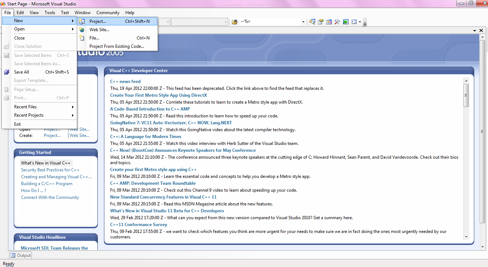Select Close in the File menu
The width and height of the screenshot is (488, 267).
pyautogui.click(x=39, y=38)
